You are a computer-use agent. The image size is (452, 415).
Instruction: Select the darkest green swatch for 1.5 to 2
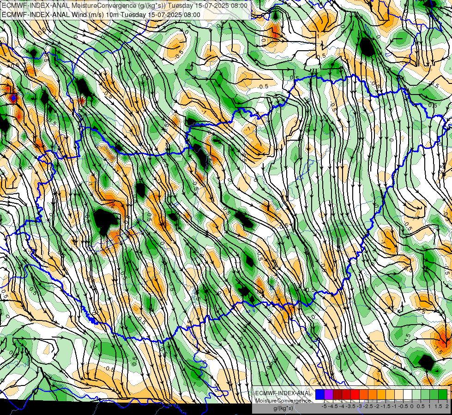click(443, 395)
